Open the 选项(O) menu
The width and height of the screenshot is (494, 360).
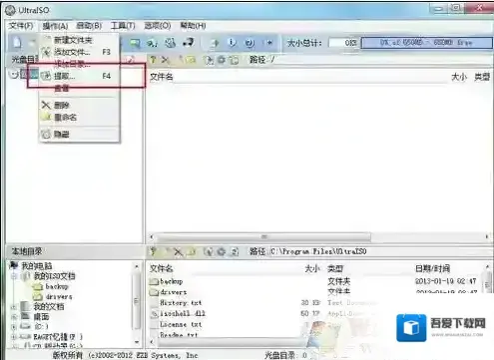coord(158,26)
